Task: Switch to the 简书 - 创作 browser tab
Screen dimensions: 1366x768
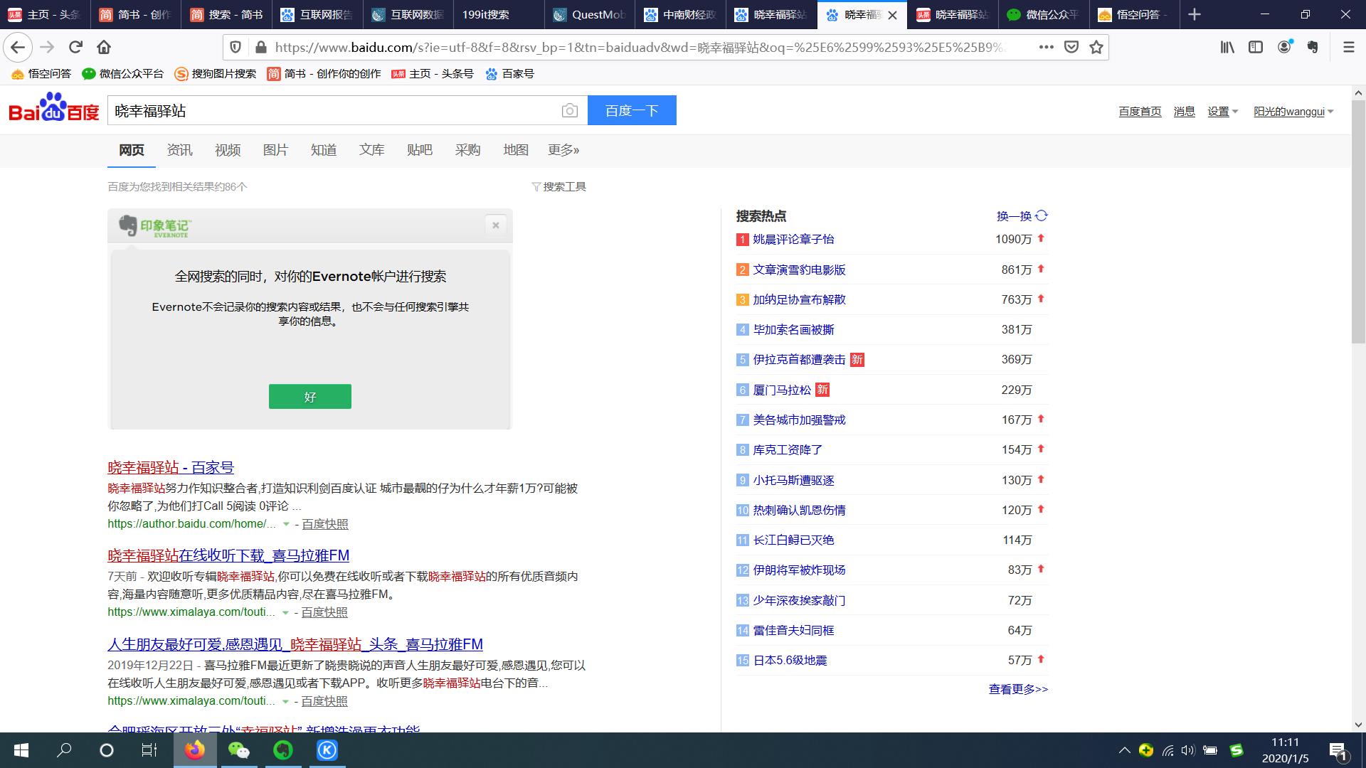Action: pos(135,14)
